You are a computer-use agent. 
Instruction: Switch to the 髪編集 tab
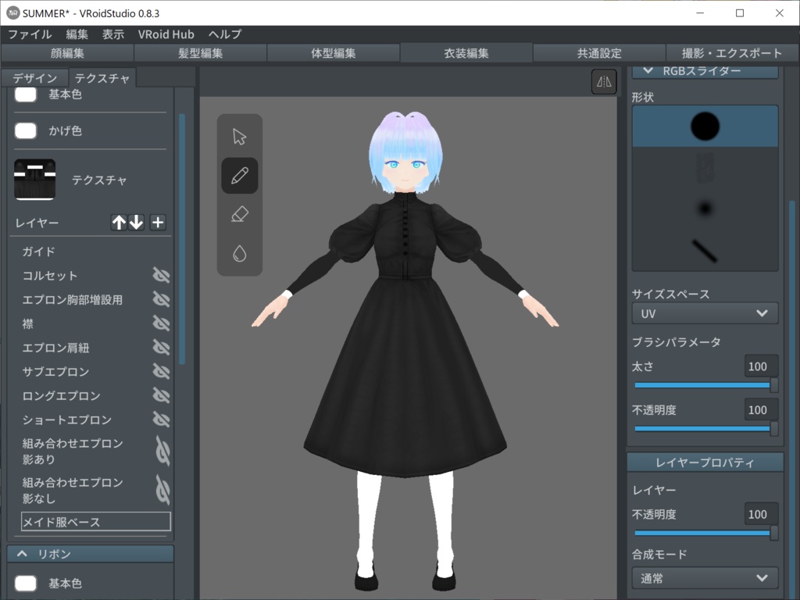point(198,53)
